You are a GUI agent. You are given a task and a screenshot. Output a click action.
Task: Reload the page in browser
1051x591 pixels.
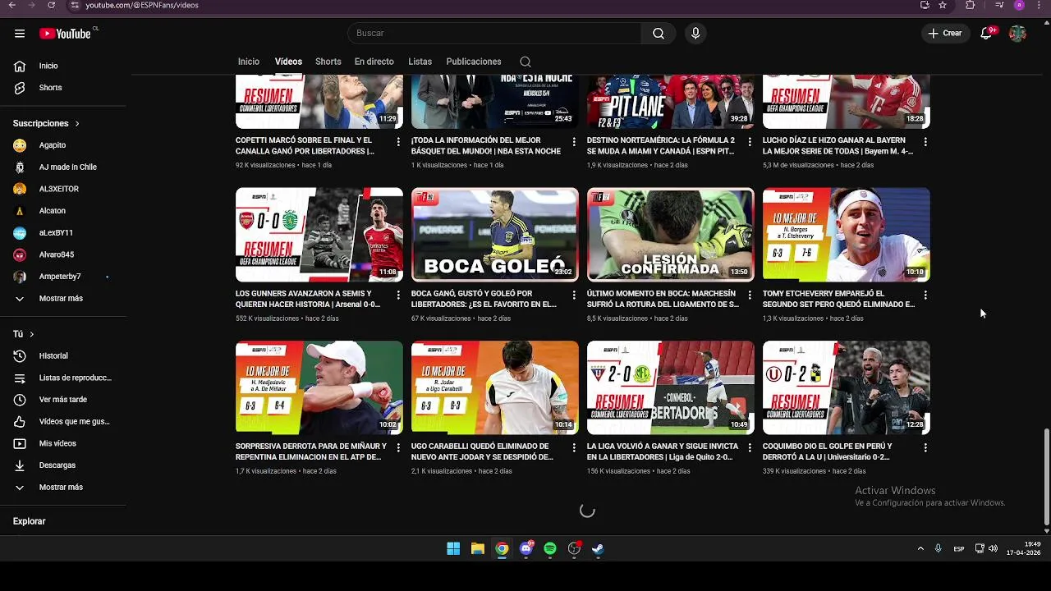coord(51,5)
